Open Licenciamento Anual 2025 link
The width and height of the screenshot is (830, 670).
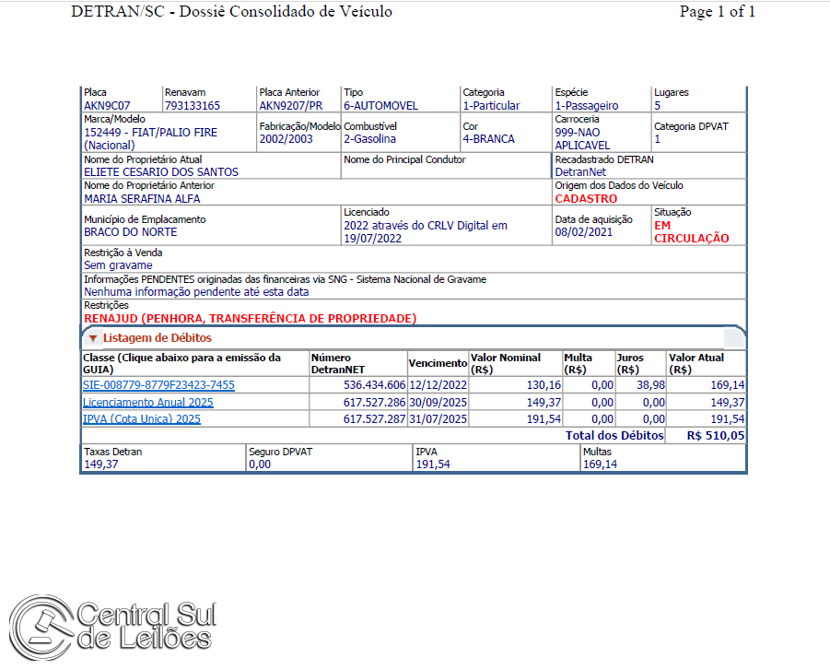point(148,403)
